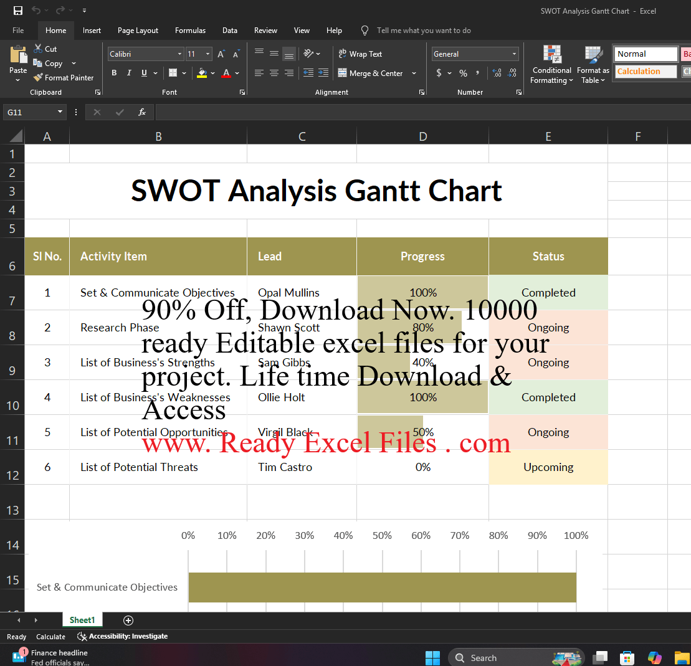Decrease decimal places
Image resolution: width=691 pixels, height=666 pixels.
pyautogui.click(x=512, y=73)
